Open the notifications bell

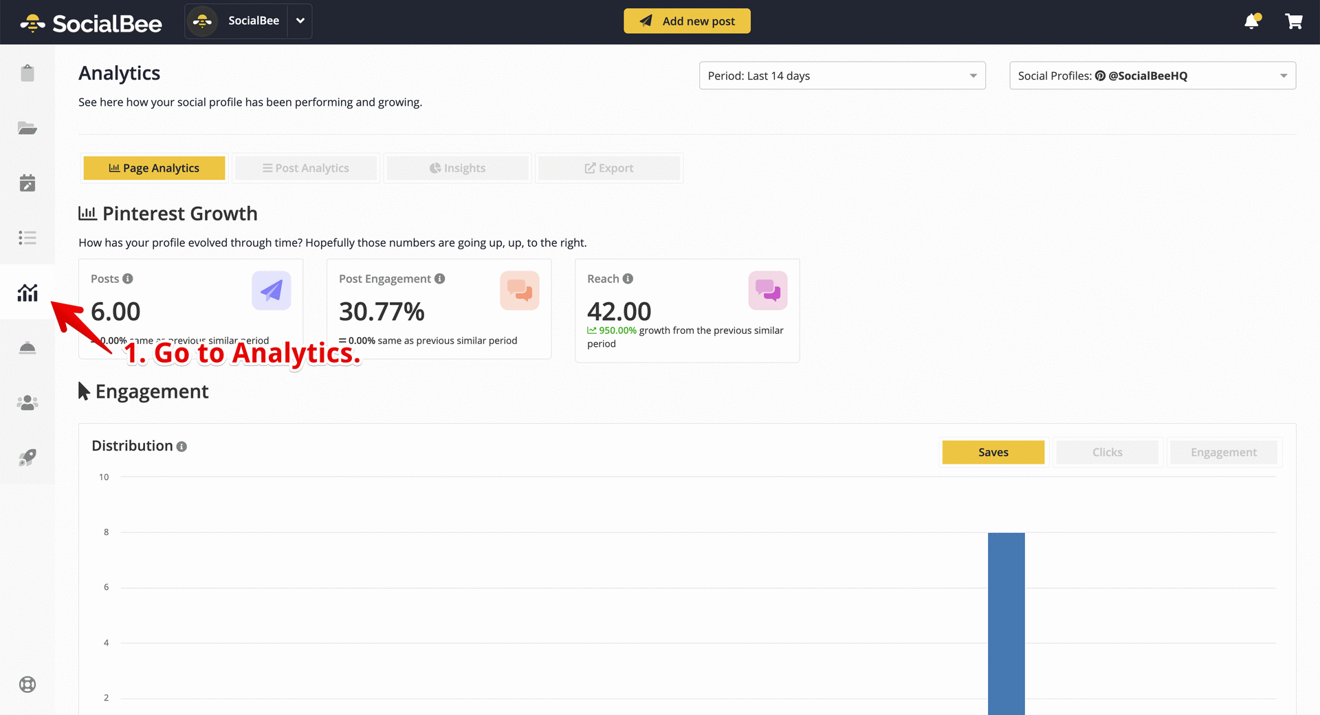[1252, 21]
